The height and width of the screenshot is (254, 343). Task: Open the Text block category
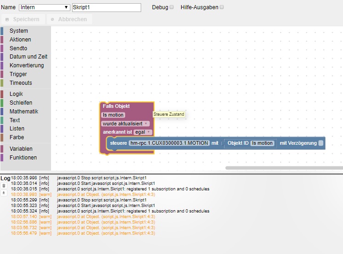[26, 120]
